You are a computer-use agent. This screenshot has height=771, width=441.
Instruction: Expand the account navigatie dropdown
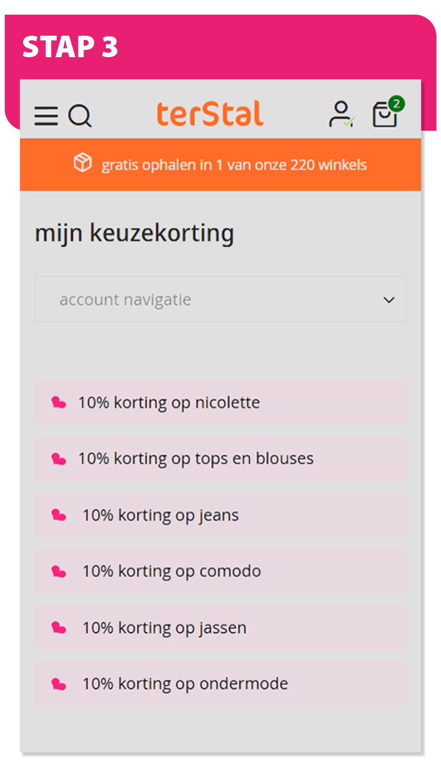tap(220, 299)
